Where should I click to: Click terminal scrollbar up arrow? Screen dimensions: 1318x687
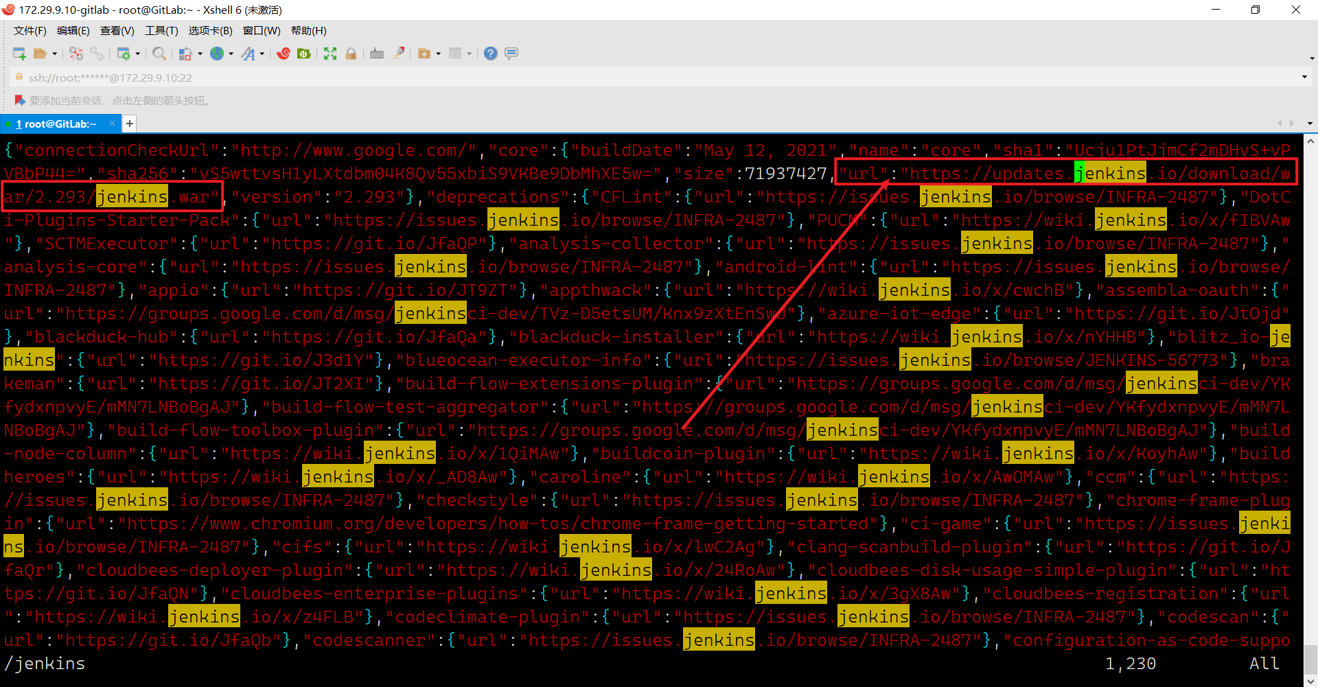(1310, 141)
